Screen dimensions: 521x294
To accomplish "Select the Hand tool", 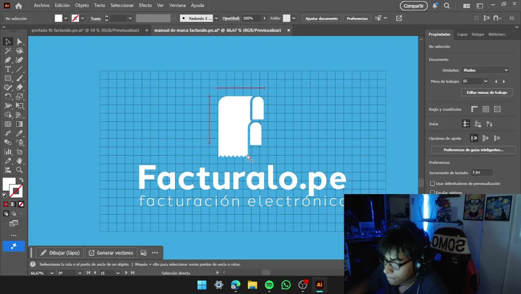I will click(x=20, y=161).
